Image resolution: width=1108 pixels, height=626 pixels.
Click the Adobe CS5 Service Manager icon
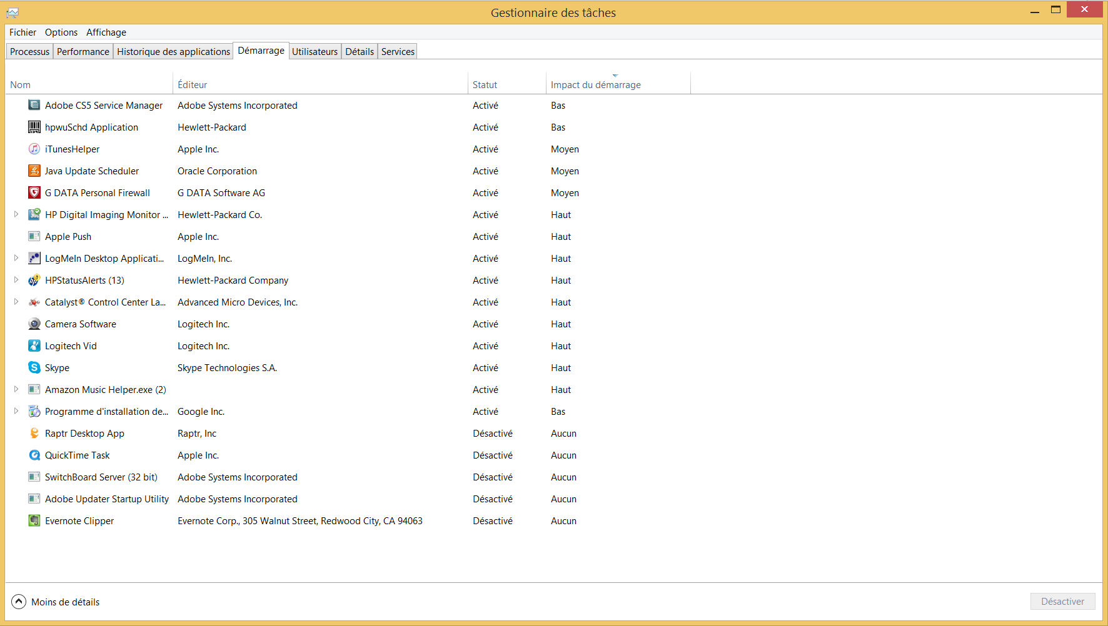34,105
